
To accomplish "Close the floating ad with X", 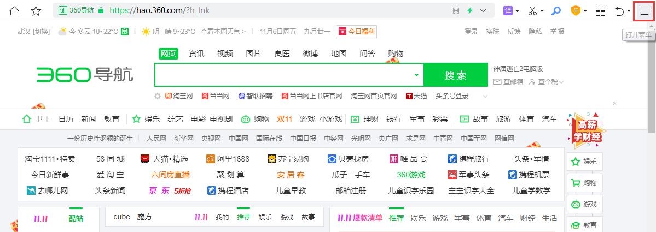I will pyautogui.click(x=614, y=103).
